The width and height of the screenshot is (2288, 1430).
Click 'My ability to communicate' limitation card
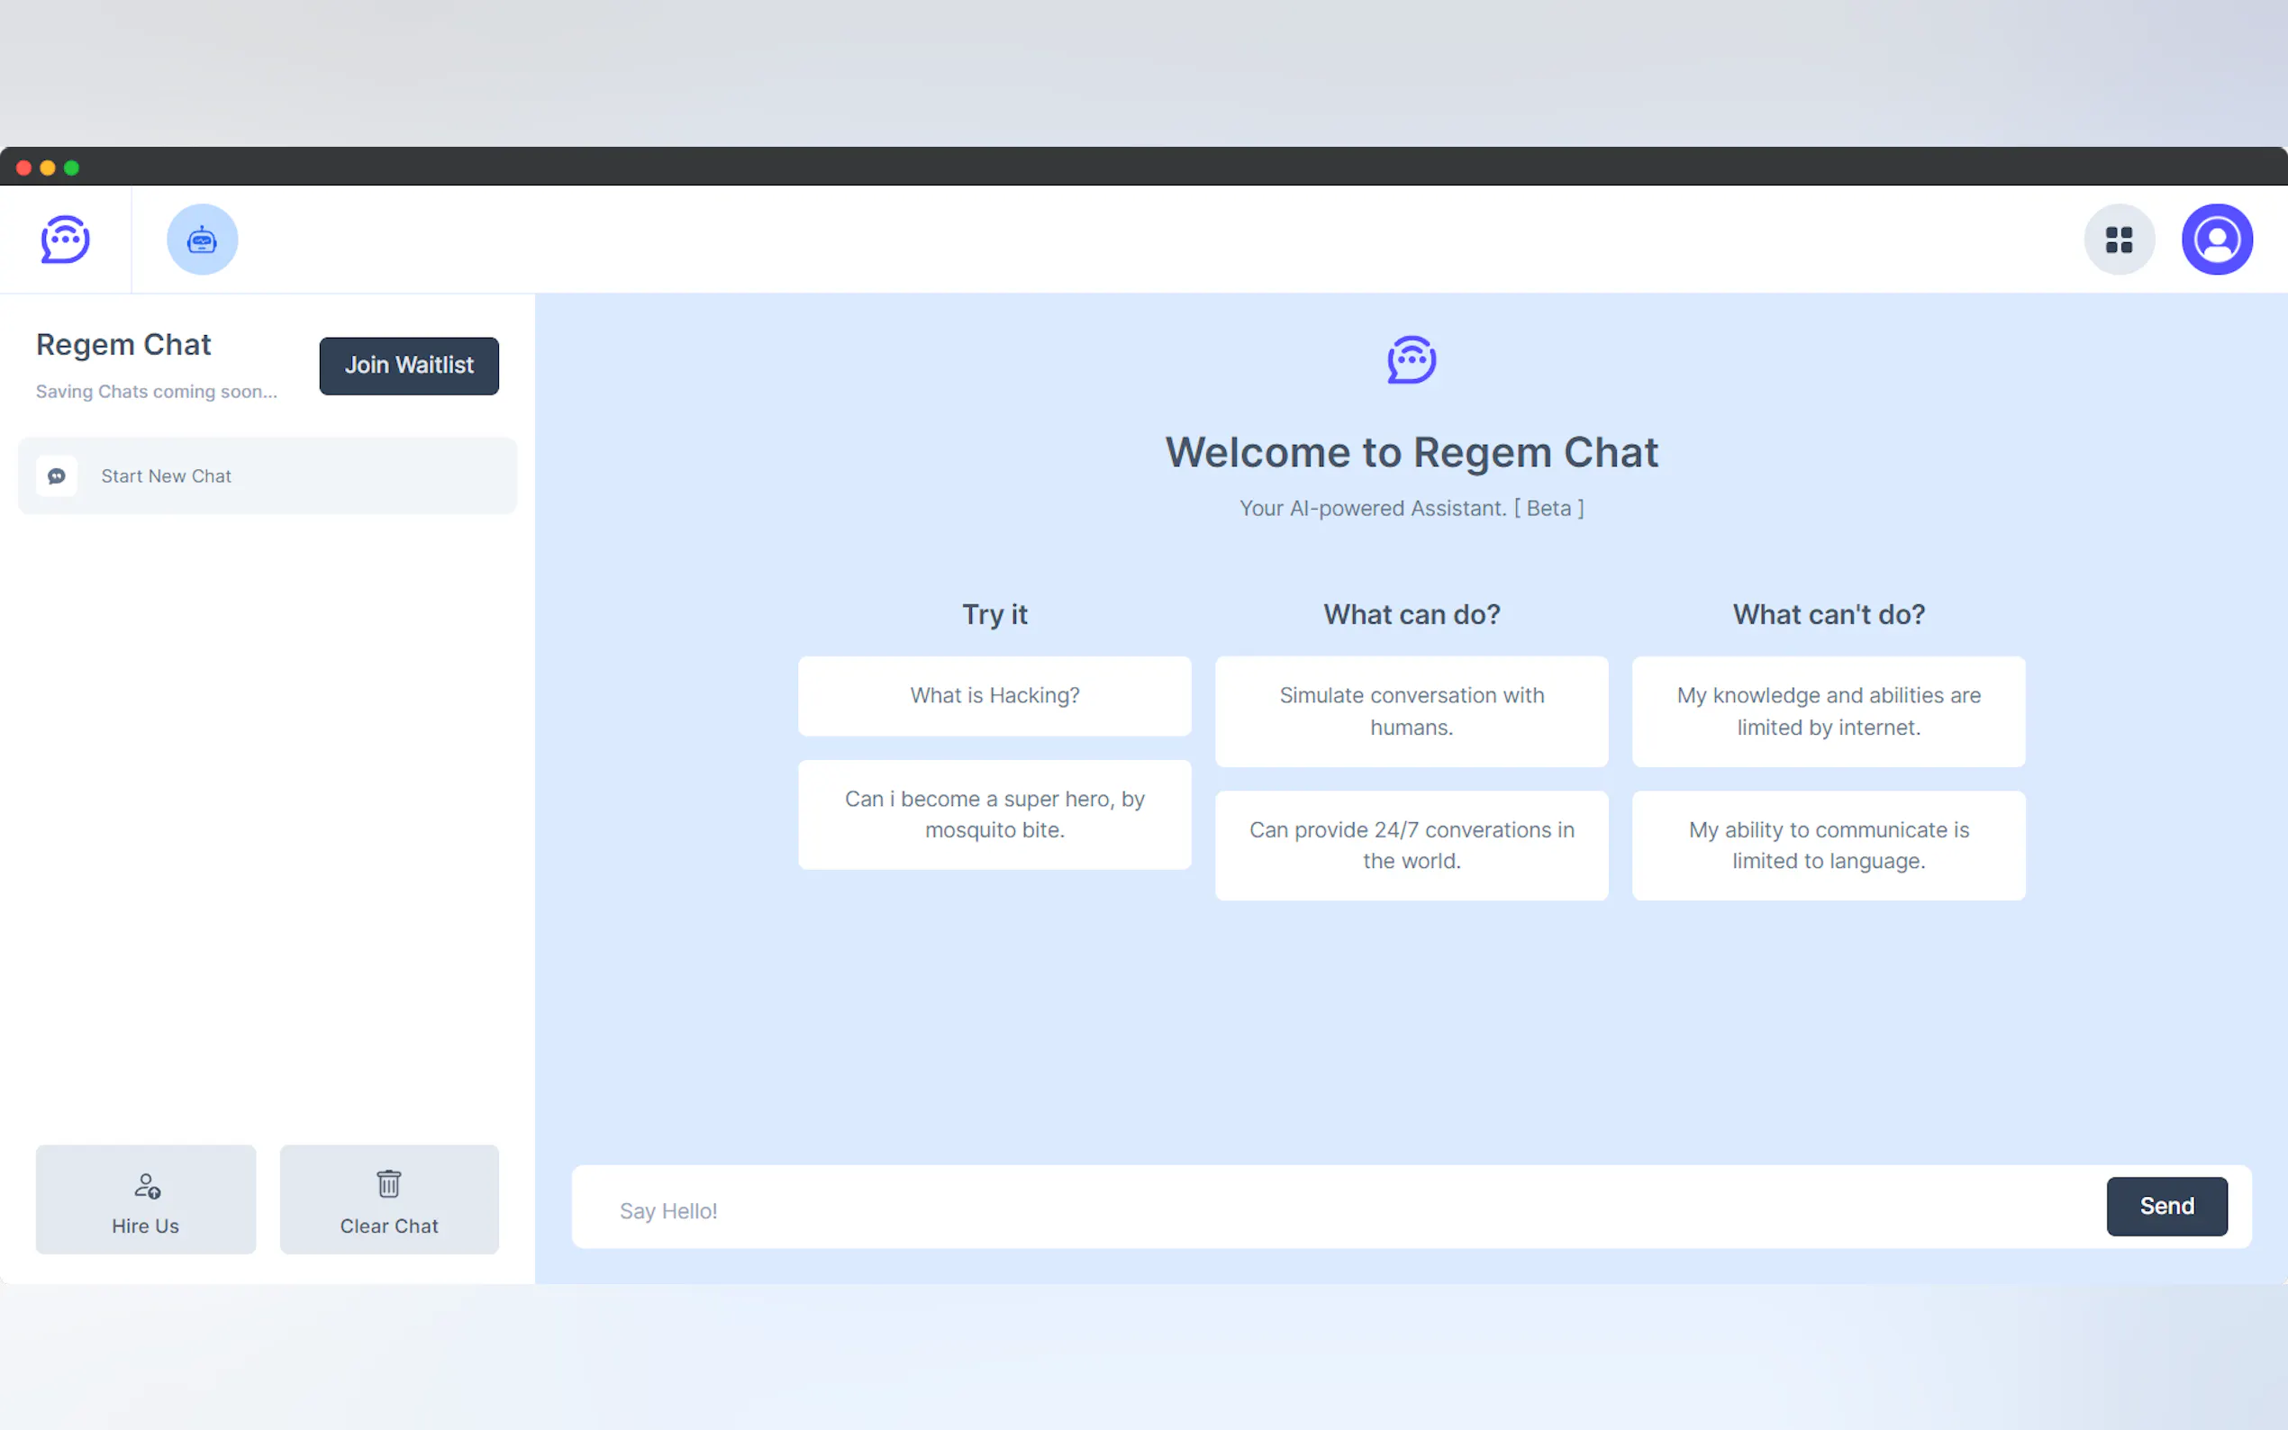coord(1828,845)
